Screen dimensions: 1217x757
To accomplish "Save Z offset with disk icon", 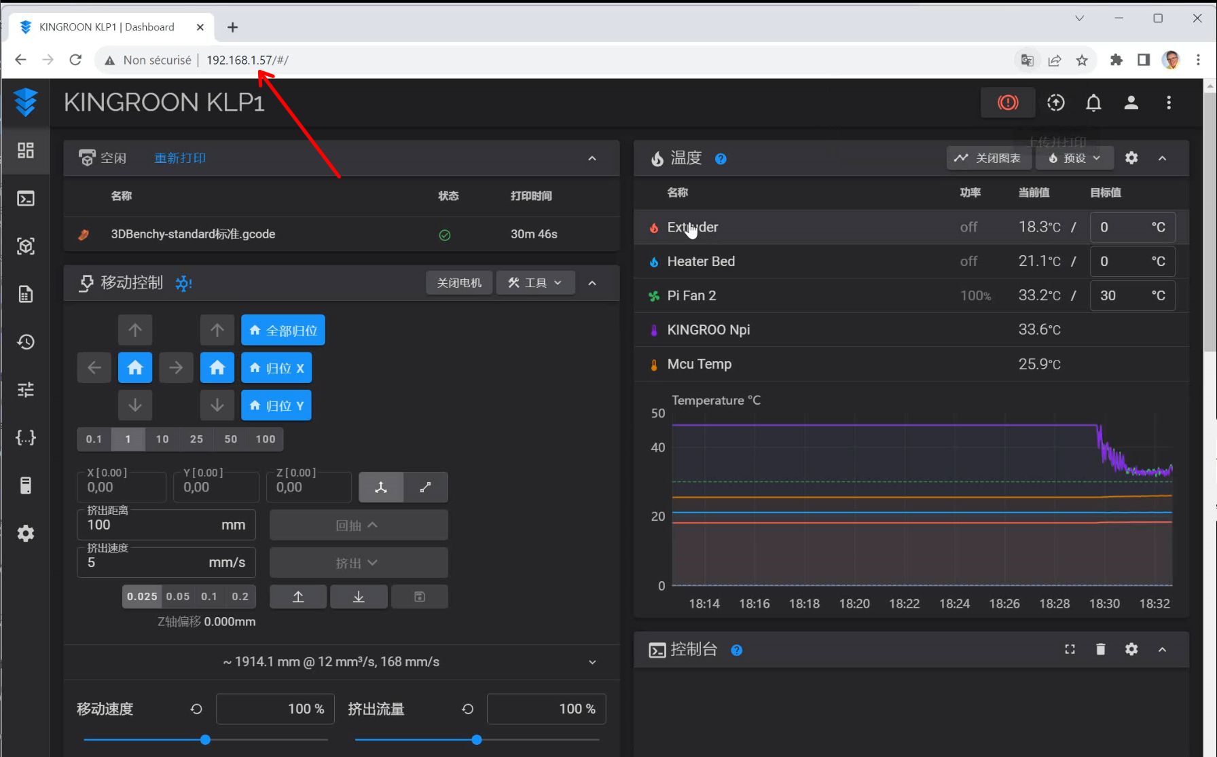I will (x=420, y=597).
